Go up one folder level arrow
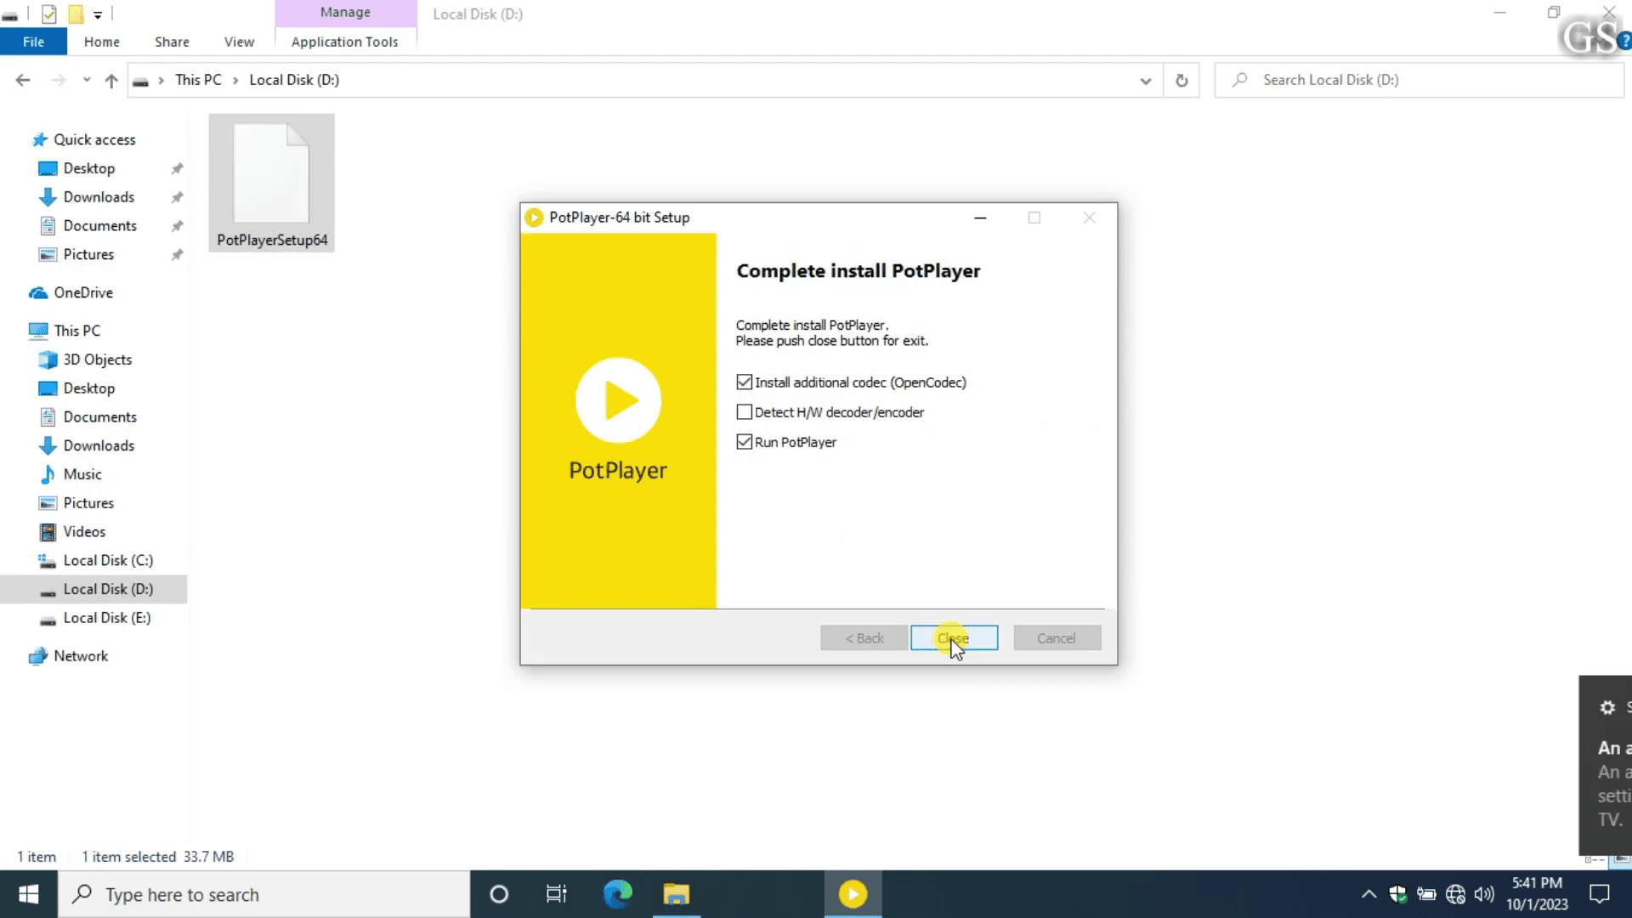The width and height of the screenshot is (1632, 918). (x=111, y=80)
